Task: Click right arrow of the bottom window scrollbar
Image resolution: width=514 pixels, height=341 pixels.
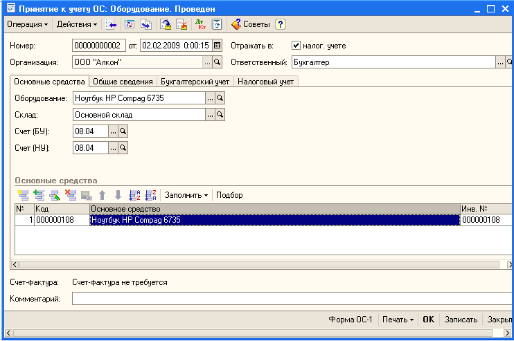Action: coord(508,333)
